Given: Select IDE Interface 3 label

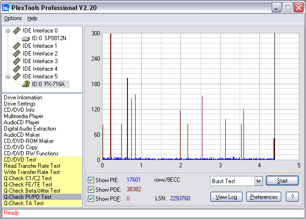Looking at the screenshot, I should point(40,61).
